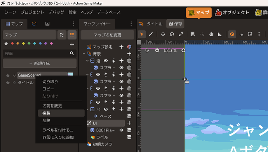The height and width of the screenshot is (152, 268).
Task: Switch to the マップ mode tab at top
Action: tap(199, 12)
